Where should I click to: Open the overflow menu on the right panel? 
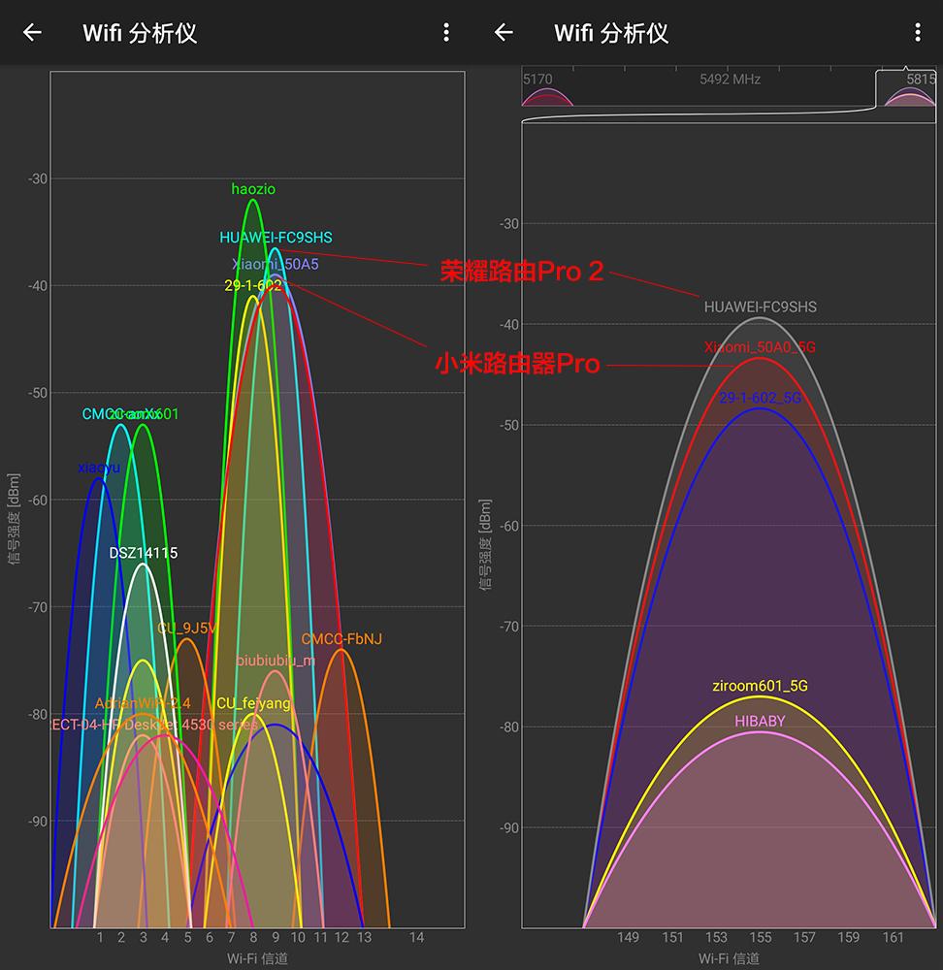click(918, 32)
